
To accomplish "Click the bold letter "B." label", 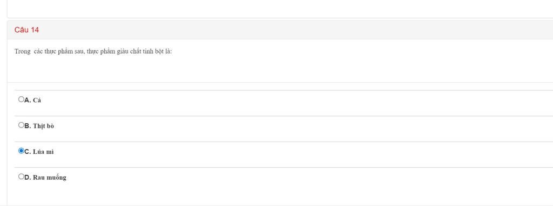I will point(28,126).
